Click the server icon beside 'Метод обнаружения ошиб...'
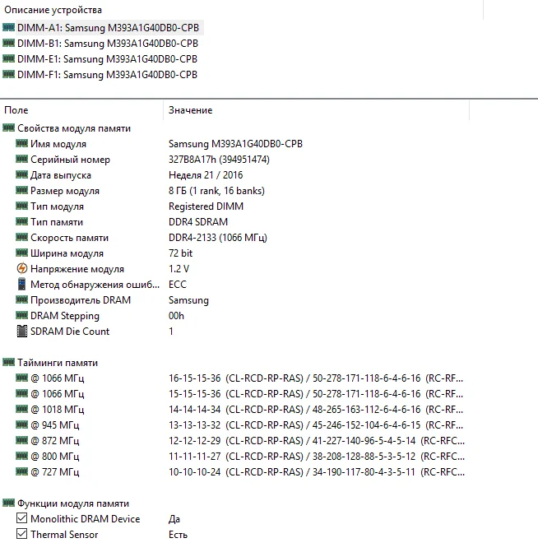 point(22,284)
